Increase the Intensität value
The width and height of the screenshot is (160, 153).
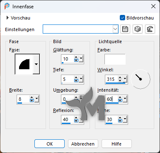tap(120, 97)
